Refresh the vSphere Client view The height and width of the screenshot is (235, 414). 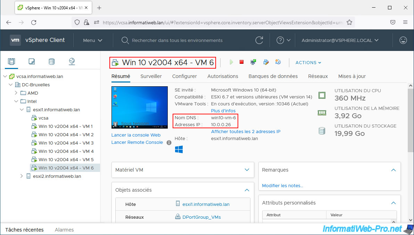pyautogui.click(x=259, y=40)
